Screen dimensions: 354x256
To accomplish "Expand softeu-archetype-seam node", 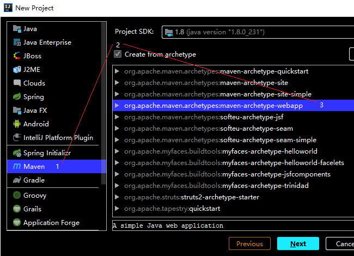I will (117, 129).
